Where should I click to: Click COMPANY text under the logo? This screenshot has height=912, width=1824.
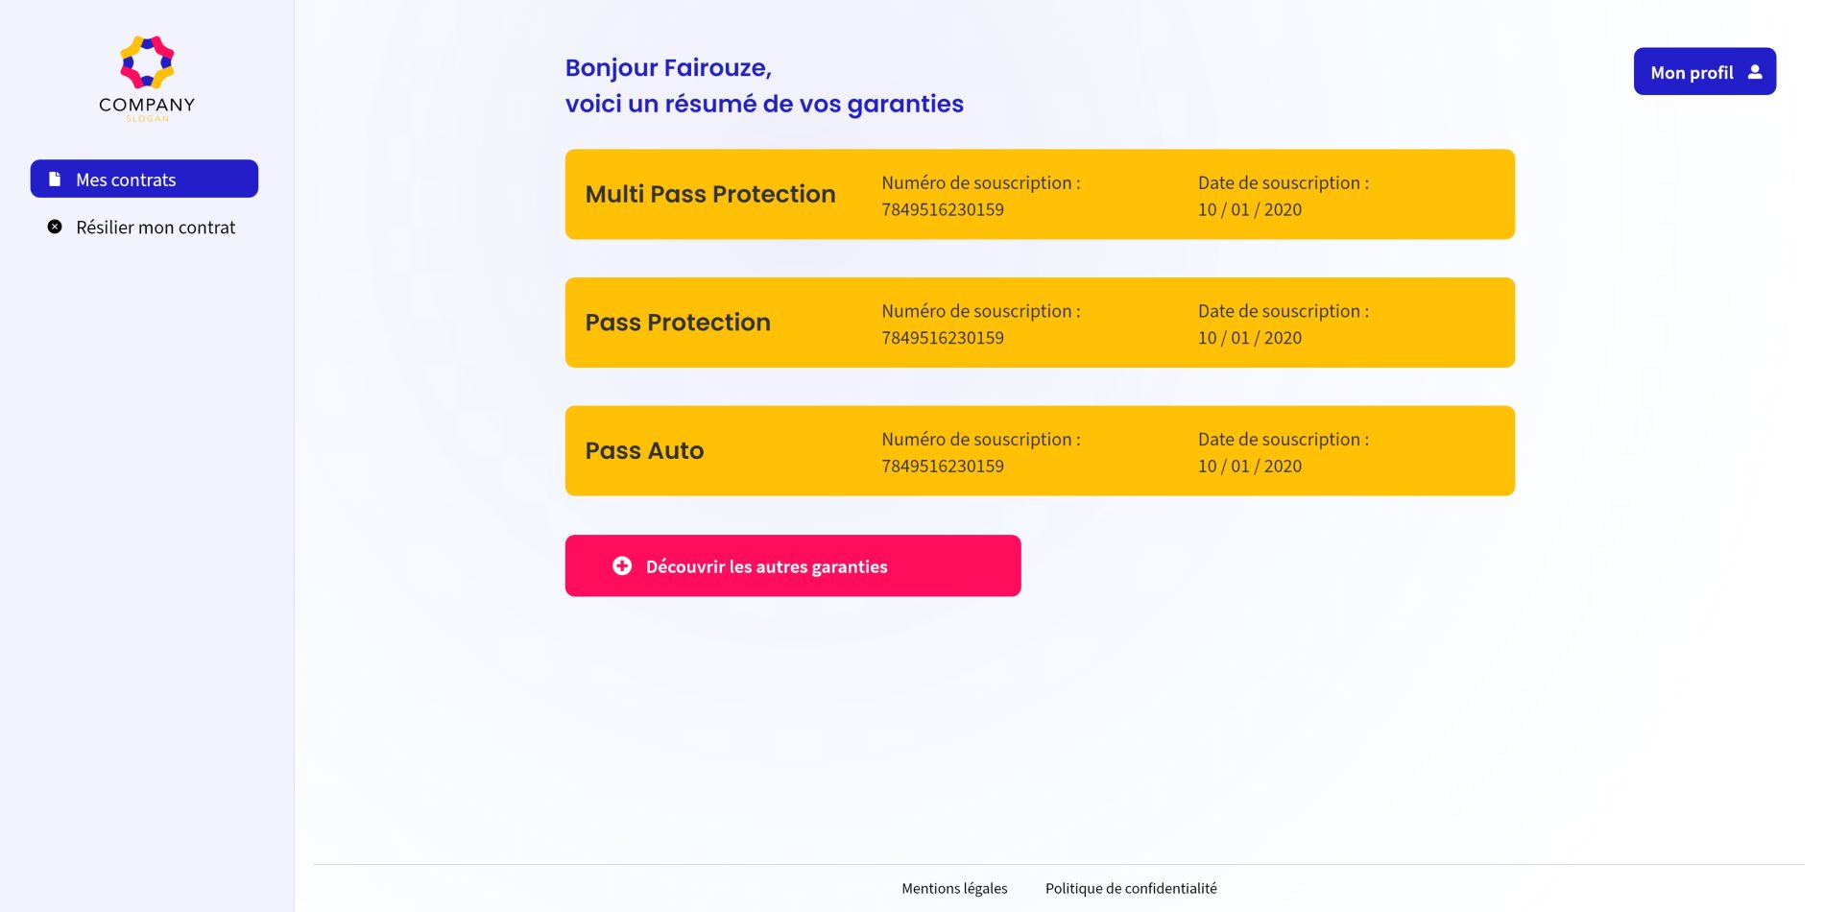pos(147,105)
